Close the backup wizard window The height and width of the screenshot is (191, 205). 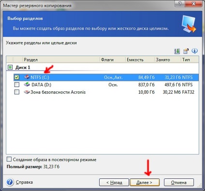pos(194,4)
